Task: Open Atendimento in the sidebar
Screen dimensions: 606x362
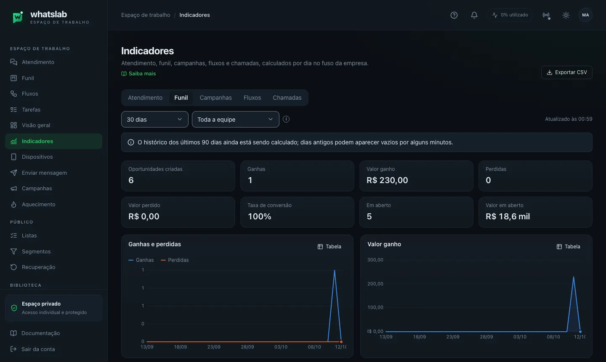Action: point(53,62)
